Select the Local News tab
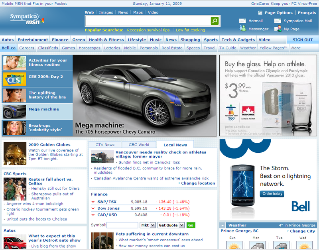 click(175, 145)
